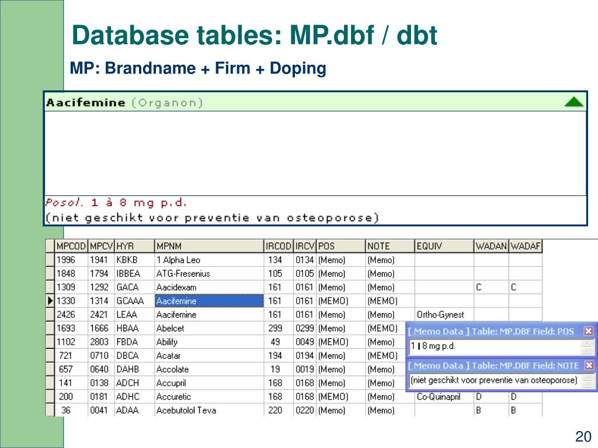Screen dimensions: 598x448
Task: Click the MPCOD column header
Action: [71, 246]
